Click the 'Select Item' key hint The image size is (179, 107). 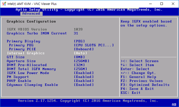137,65
